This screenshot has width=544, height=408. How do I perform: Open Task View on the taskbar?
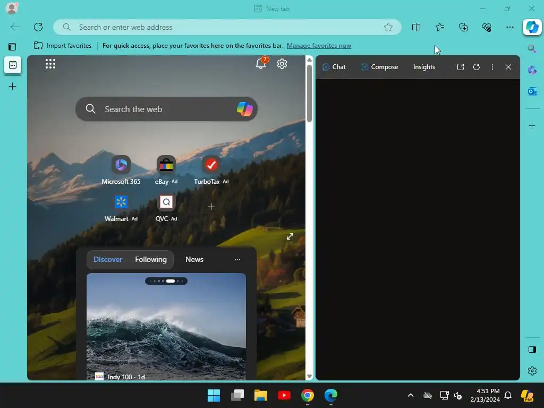click(x=237, y=395)
